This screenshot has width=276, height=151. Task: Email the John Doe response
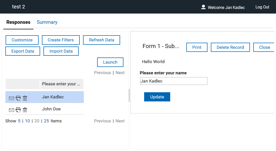[x=11, y=110]
